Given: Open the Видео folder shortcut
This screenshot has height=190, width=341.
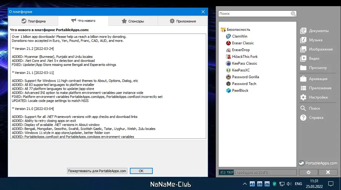Looking at the screenshot, I should pos(310,59).
